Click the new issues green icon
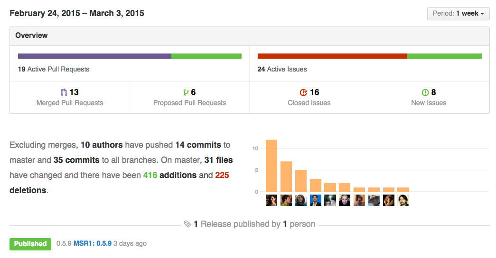This screenshot has height=258, width=496. [425, 92]
